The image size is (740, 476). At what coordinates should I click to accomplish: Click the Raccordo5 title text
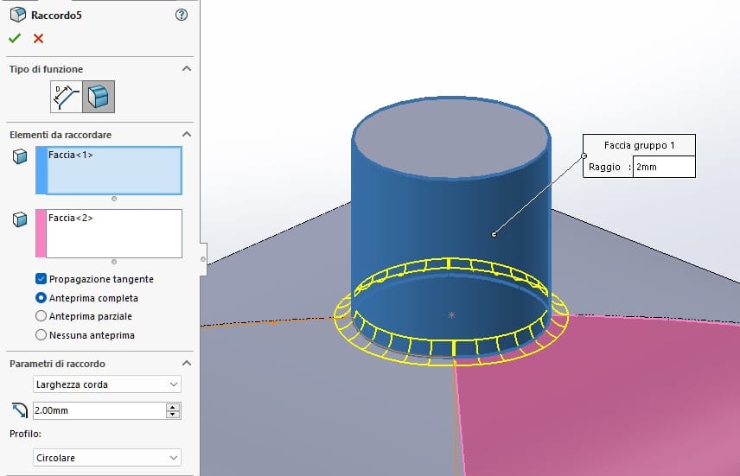pyautogui.click(x=56, y=15)
